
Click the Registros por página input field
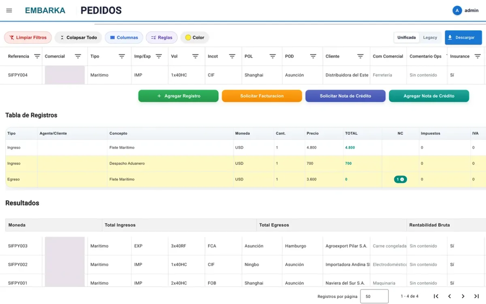pyautogui.click(x=374, y=296)
